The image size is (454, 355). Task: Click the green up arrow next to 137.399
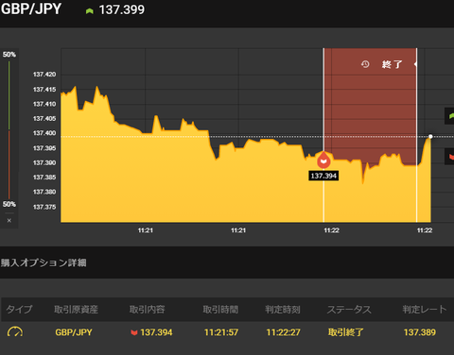[x=90, y=11]
